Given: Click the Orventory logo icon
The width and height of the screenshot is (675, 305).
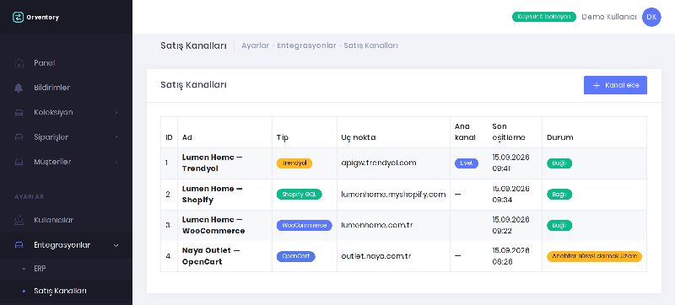Looking at the screenshot, I should pos(18,17).
